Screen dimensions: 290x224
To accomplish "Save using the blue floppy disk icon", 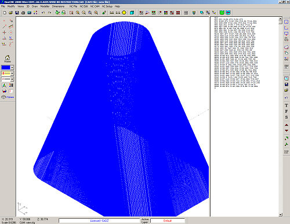I will [17, 13].
